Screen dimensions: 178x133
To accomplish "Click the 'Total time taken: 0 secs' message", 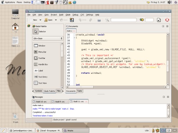I will (x=43, y=116).
